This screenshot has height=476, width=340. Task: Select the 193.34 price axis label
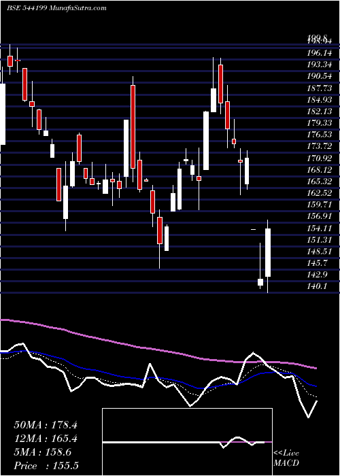pos(320,65)
